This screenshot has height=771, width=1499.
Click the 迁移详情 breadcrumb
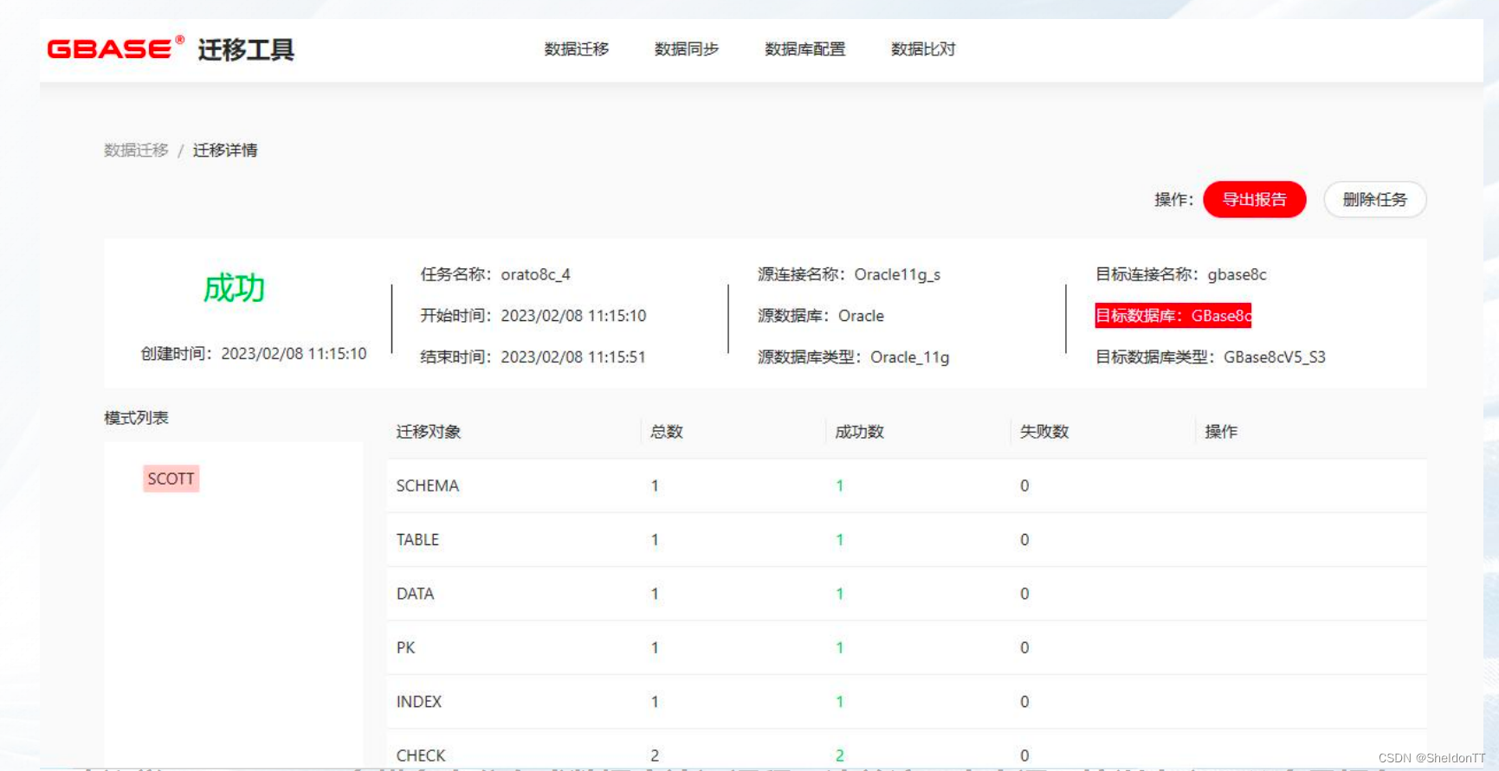[x=225, y=151]
